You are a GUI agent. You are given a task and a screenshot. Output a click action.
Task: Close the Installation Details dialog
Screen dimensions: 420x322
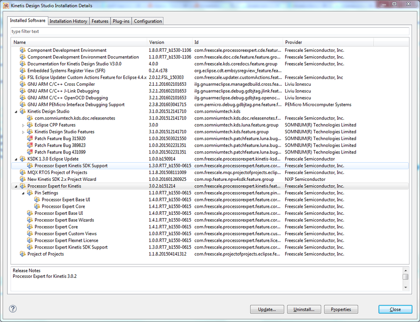pyautogui.click(x=395, y=309)
